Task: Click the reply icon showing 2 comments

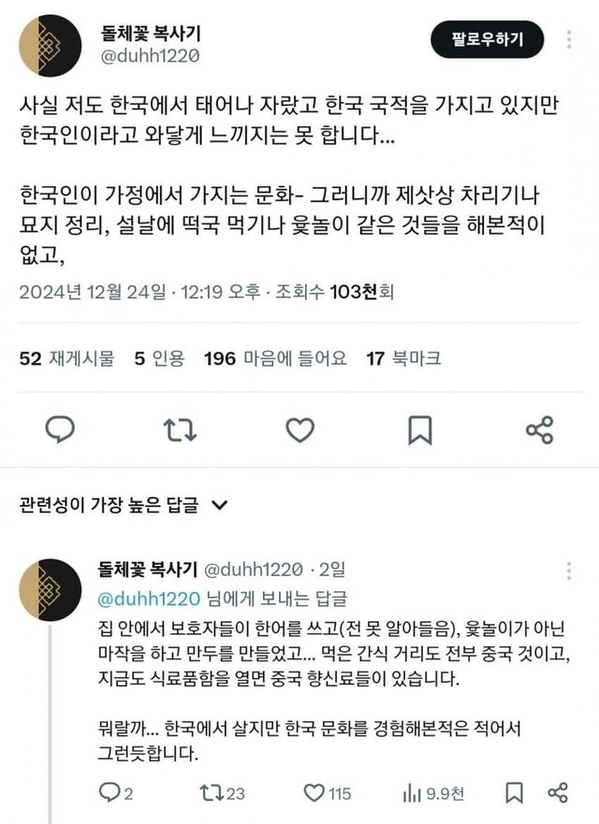Action: [116, 792]
